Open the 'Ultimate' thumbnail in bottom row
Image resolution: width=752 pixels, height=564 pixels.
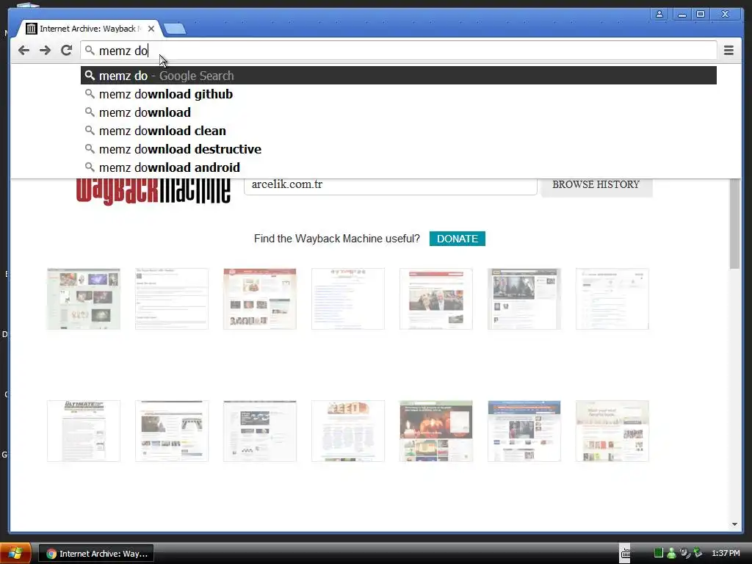tap(84, 431)
